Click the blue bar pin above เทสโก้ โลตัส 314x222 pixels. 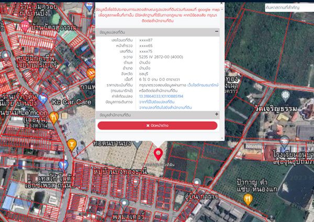63,166
